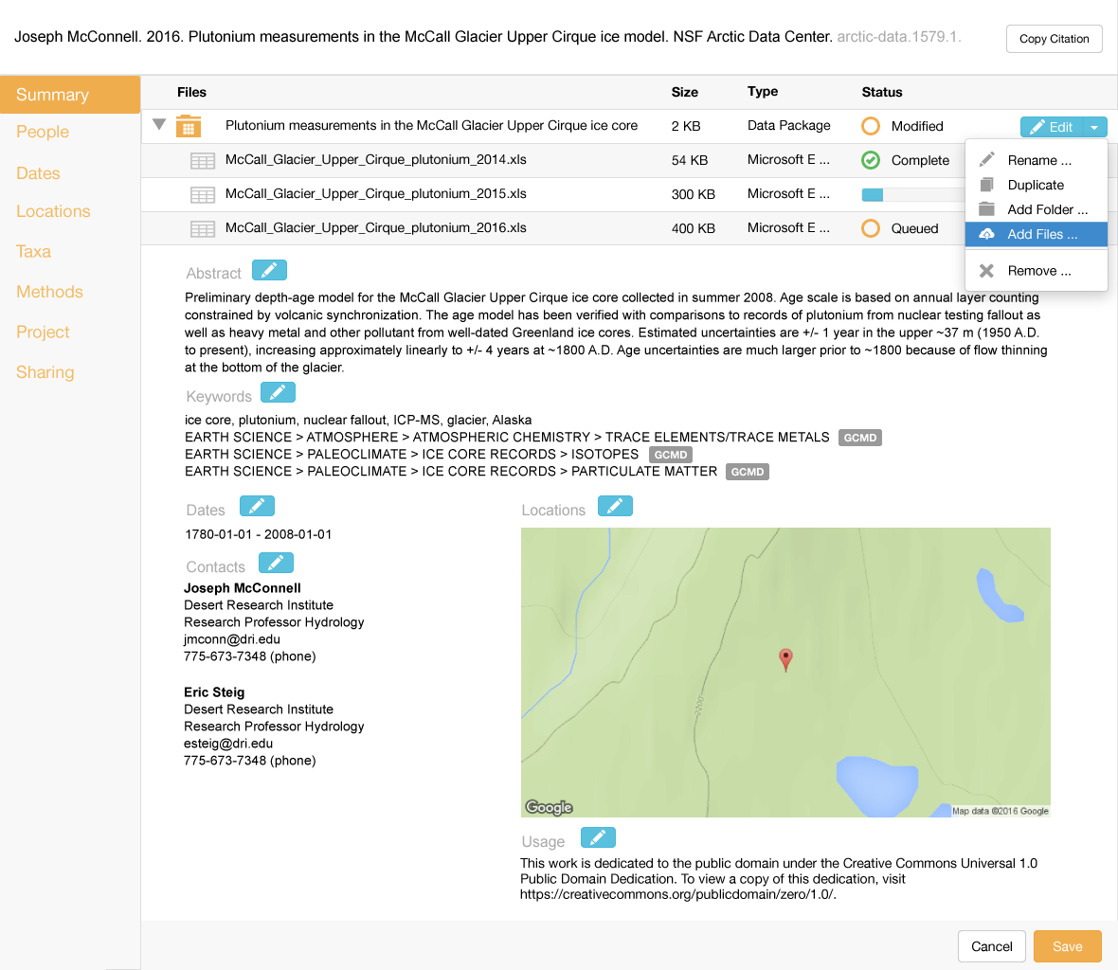This screenshot has height=970, width=1118.
Task: Open the People sidebar tab
Action: tap(43, 132)
